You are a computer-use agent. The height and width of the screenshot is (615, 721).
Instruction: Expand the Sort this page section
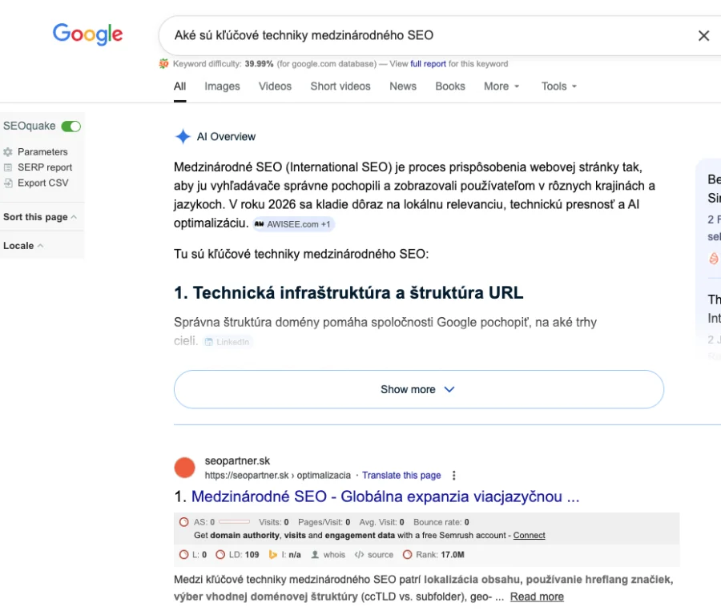tap(40, 217)
